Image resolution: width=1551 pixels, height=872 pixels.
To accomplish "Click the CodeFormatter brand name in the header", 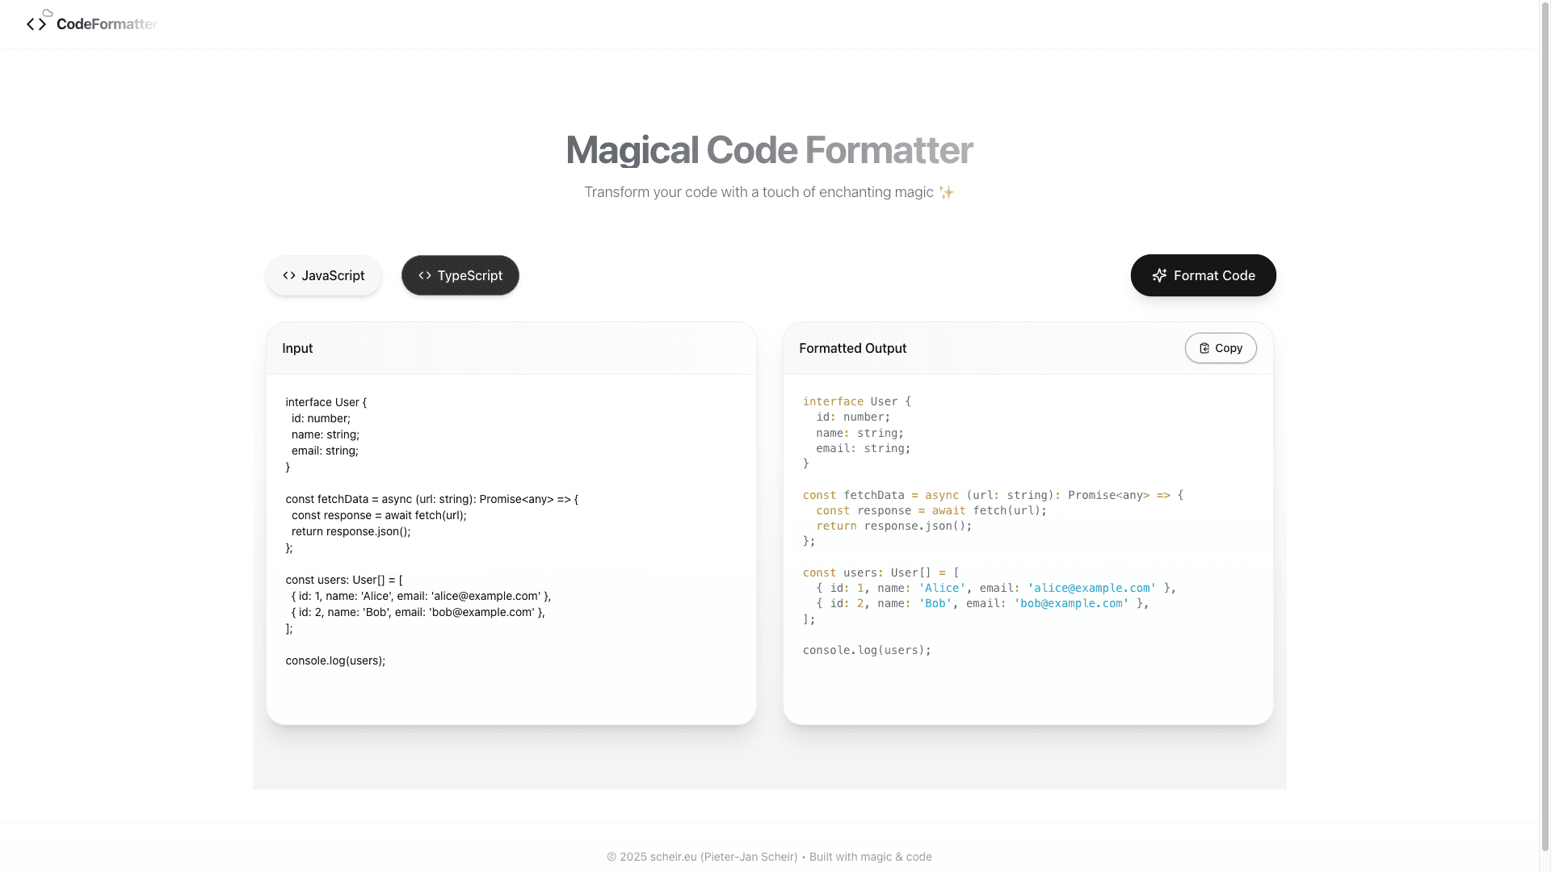I will click(106, 24).
